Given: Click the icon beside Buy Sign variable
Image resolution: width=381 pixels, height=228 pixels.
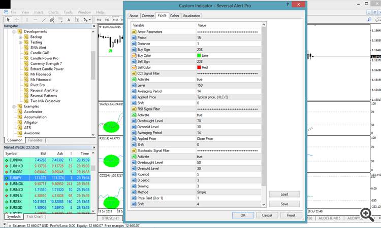Looking at the screenshot, I should tap(134, 50).
